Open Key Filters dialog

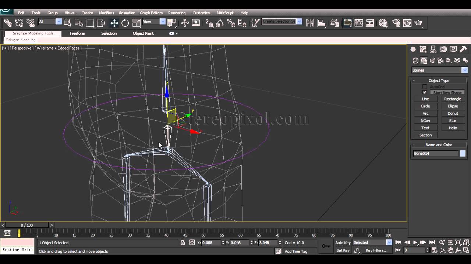coord(377,250)
